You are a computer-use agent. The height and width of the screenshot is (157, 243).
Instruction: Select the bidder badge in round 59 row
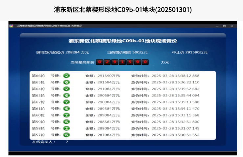(66, 122)
